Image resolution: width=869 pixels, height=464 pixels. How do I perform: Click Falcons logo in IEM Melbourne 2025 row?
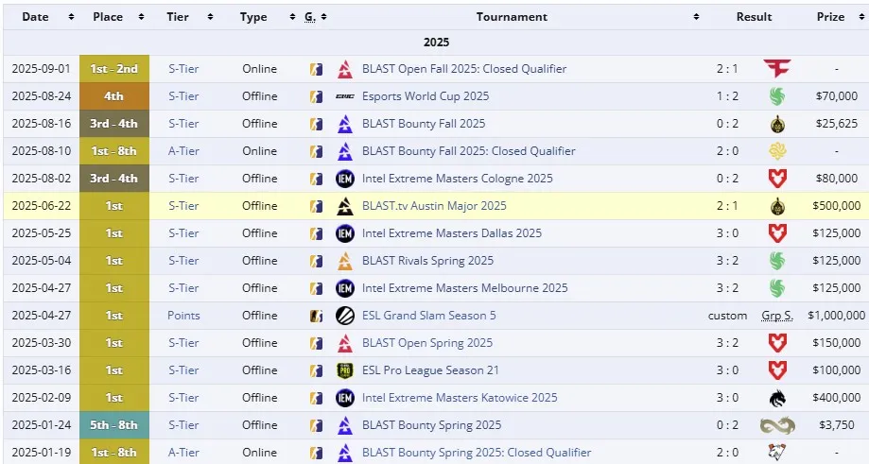[777, 288]
